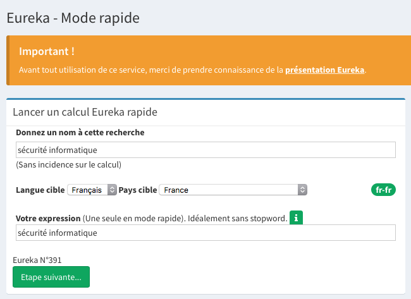411x299 pixels.
Task: Click the Lancer un calcul Eureka rapide header
Action: (85, 112)
